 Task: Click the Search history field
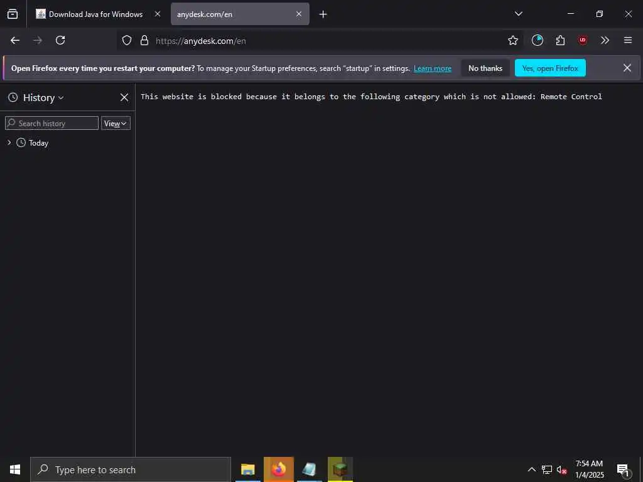click(x=51, y=124)
